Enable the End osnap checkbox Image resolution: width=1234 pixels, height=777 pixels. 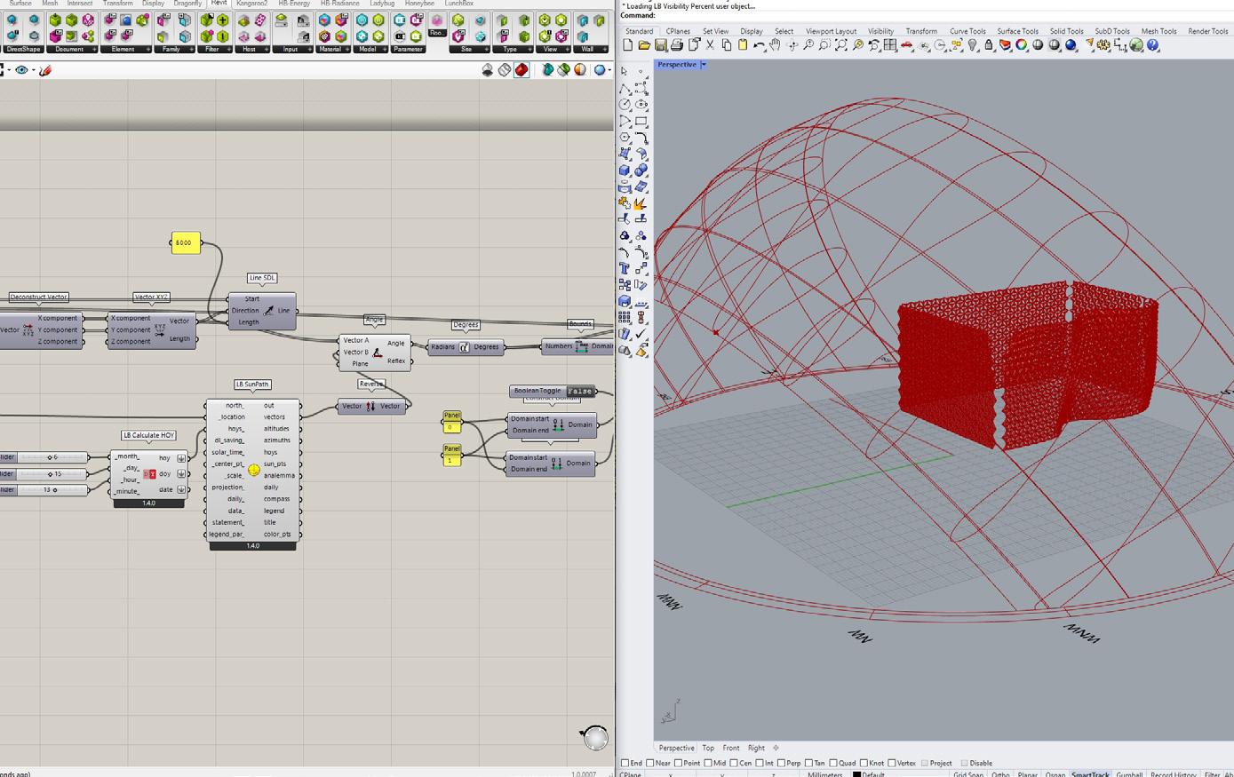(625, 763)
